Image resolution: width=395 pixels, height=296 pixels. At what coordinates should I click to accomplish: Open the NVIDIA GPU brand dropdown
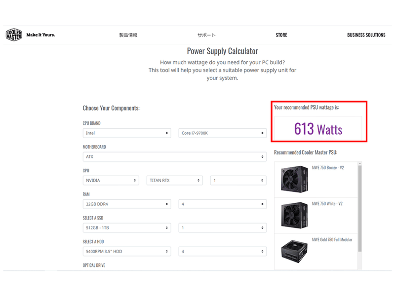tap(111, 180)
